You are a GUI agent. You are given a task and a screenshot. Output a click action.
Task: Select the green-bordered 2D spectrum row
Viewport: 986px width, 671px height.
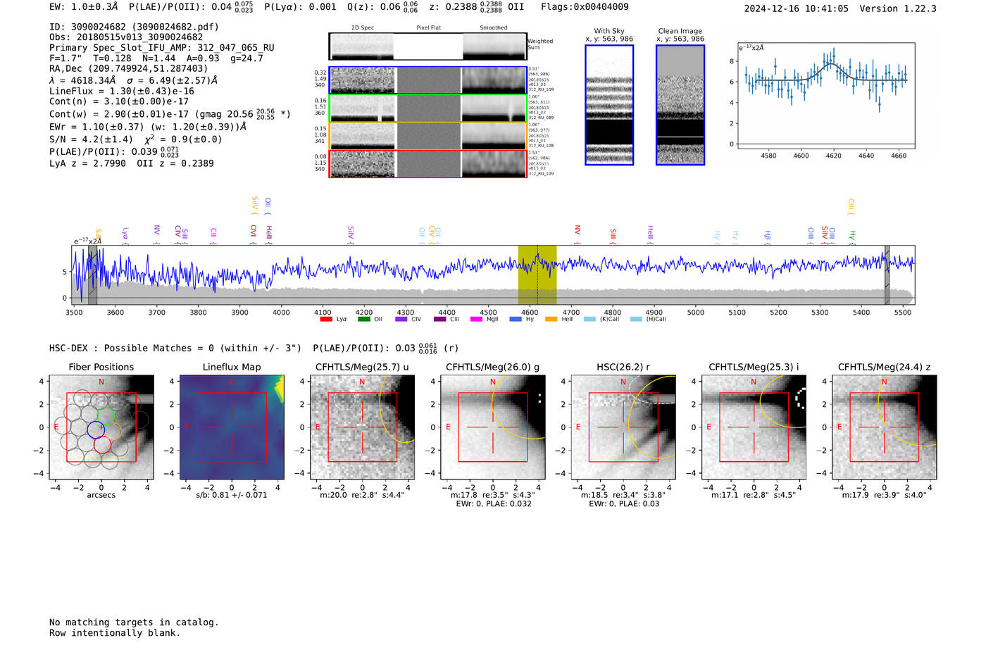point(428,108)
